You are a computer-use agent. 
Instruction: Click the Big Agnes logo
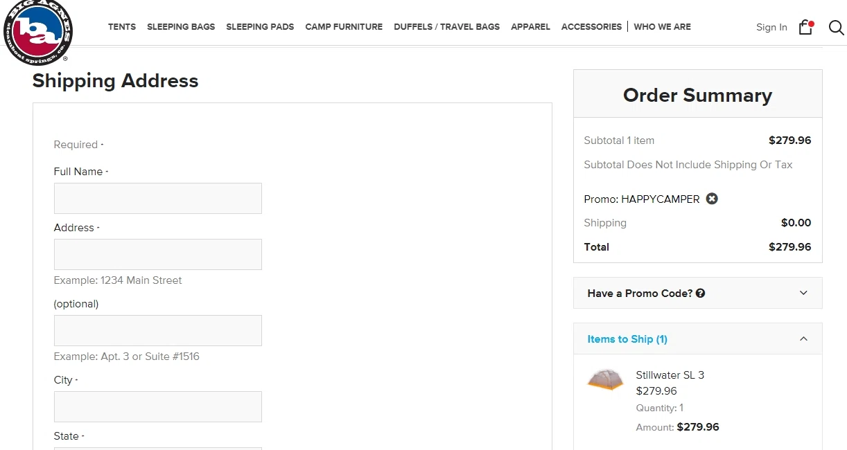point(37,31)
